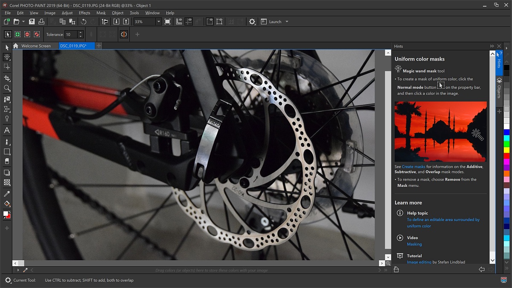Toggle the mask marquee visibility
The image size is (512, 288).
click(x=209, y=22)
